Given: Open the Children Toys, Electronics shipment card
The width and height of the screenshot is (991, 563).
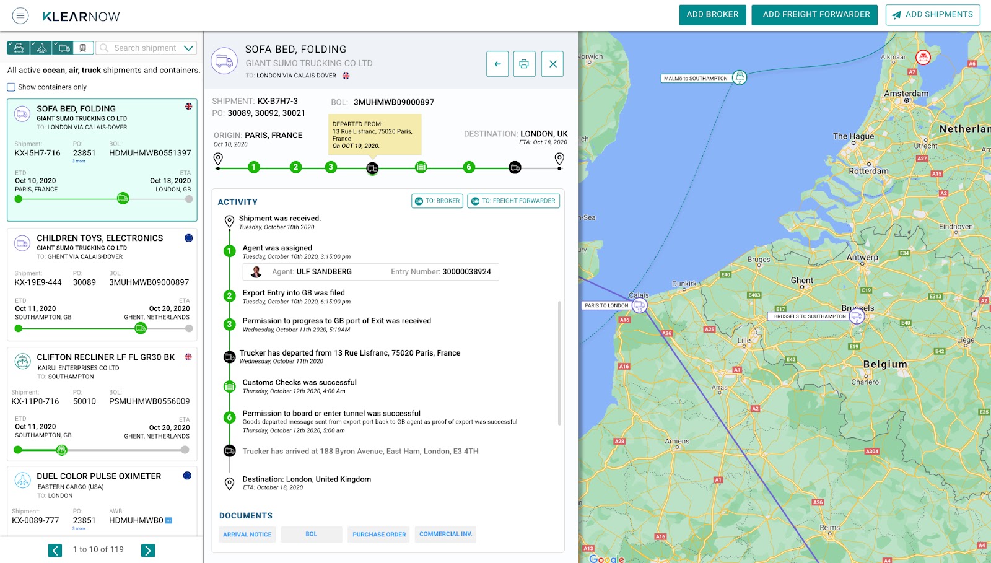Looking at the screenshot, I should pos(102,285).
